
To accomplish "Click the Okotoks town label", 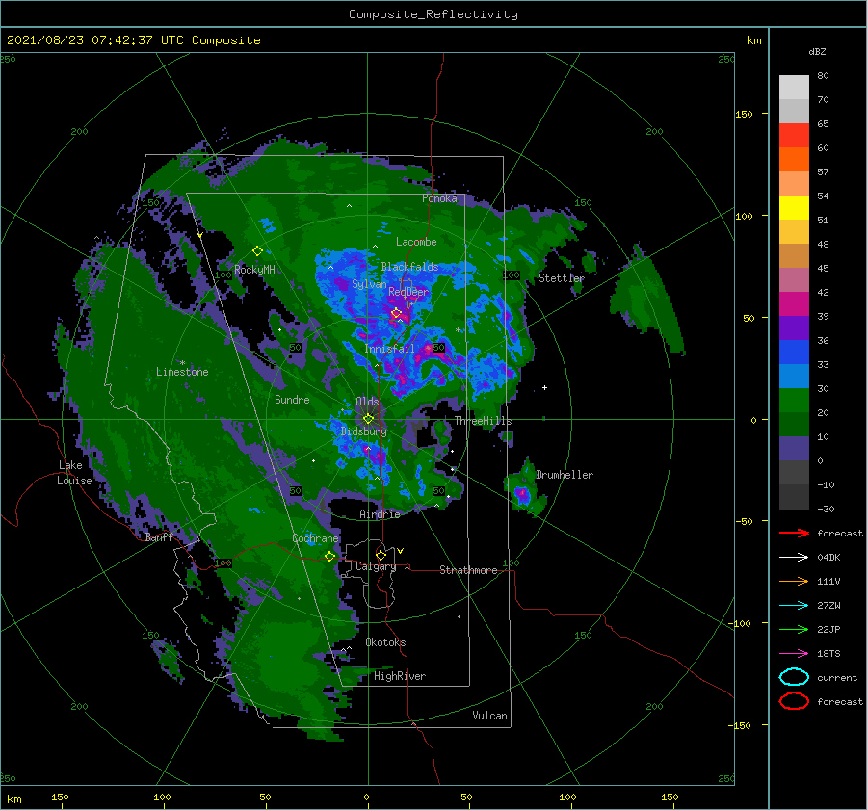I will 385,641.
